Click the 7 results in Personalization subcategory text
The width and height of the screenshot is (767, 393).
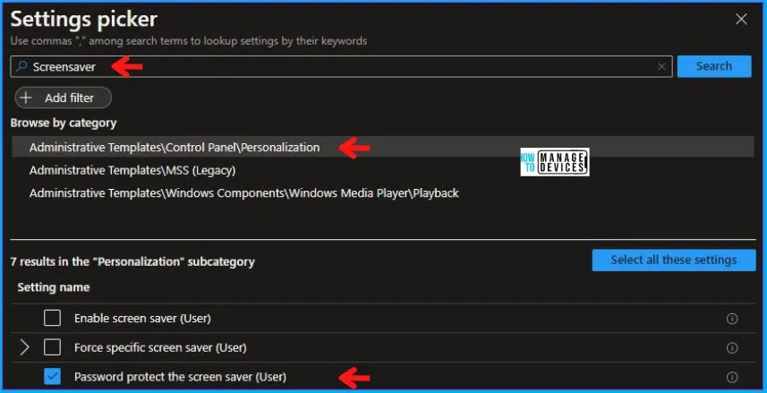click(x=132, y=261)
